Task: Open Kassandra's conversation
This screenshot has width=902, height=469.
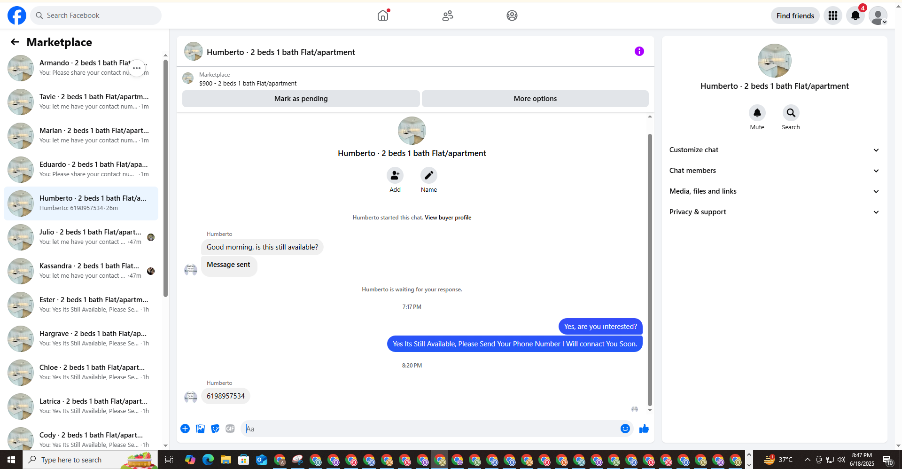Action: tap(81, 271)
